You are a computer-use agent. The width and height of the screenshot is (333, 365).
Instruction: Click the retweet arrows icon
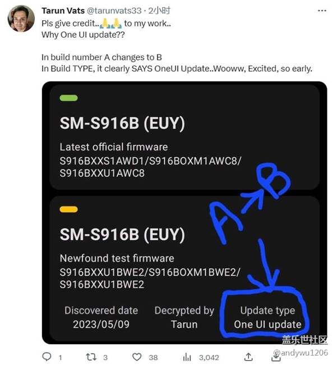[91, 357]
